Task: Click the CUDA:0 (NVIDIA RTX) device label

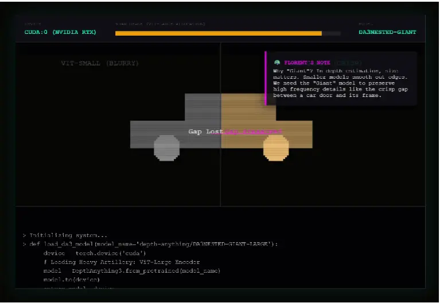Action: (x=60, y=32)
